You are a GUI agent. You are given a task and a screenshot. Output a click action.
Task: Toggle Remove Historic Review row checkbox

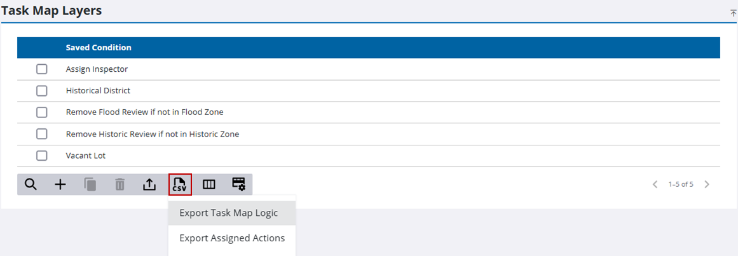click(x=42, y=134)
